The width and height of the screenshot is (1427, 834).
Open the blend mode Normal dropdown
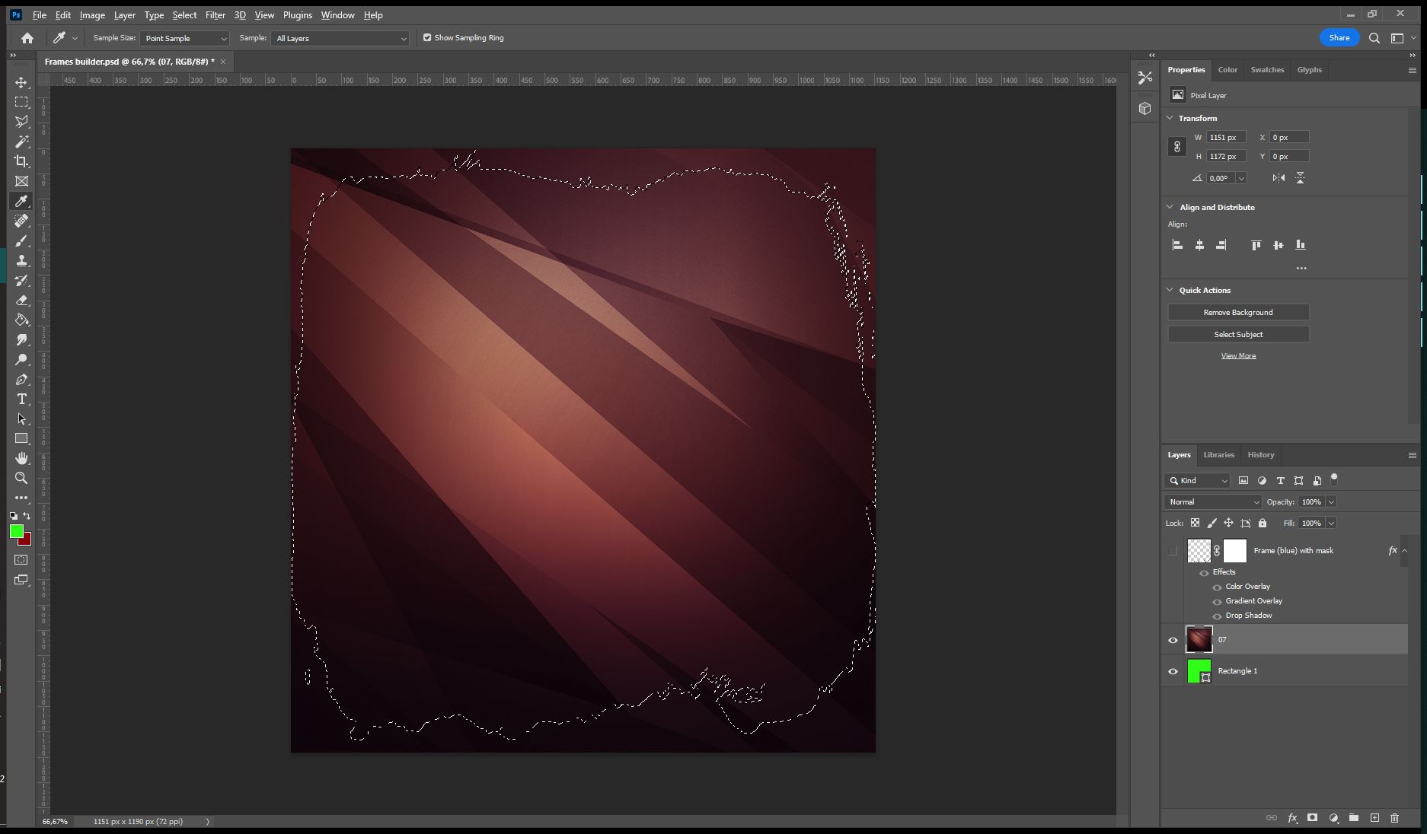[1212, 502]
